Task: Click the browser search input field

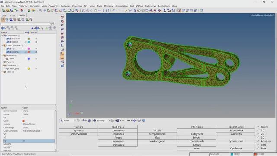Action: [x=26, y=24]
